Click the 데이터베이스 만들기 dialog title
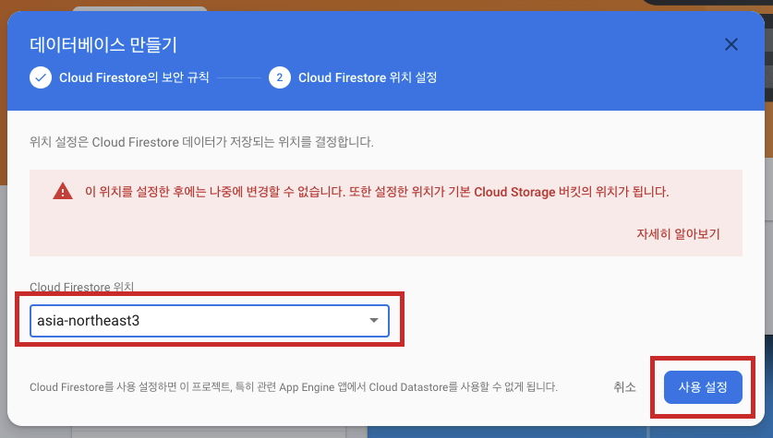773x438 pixels. pyautogui.click(x=103, y=45)
